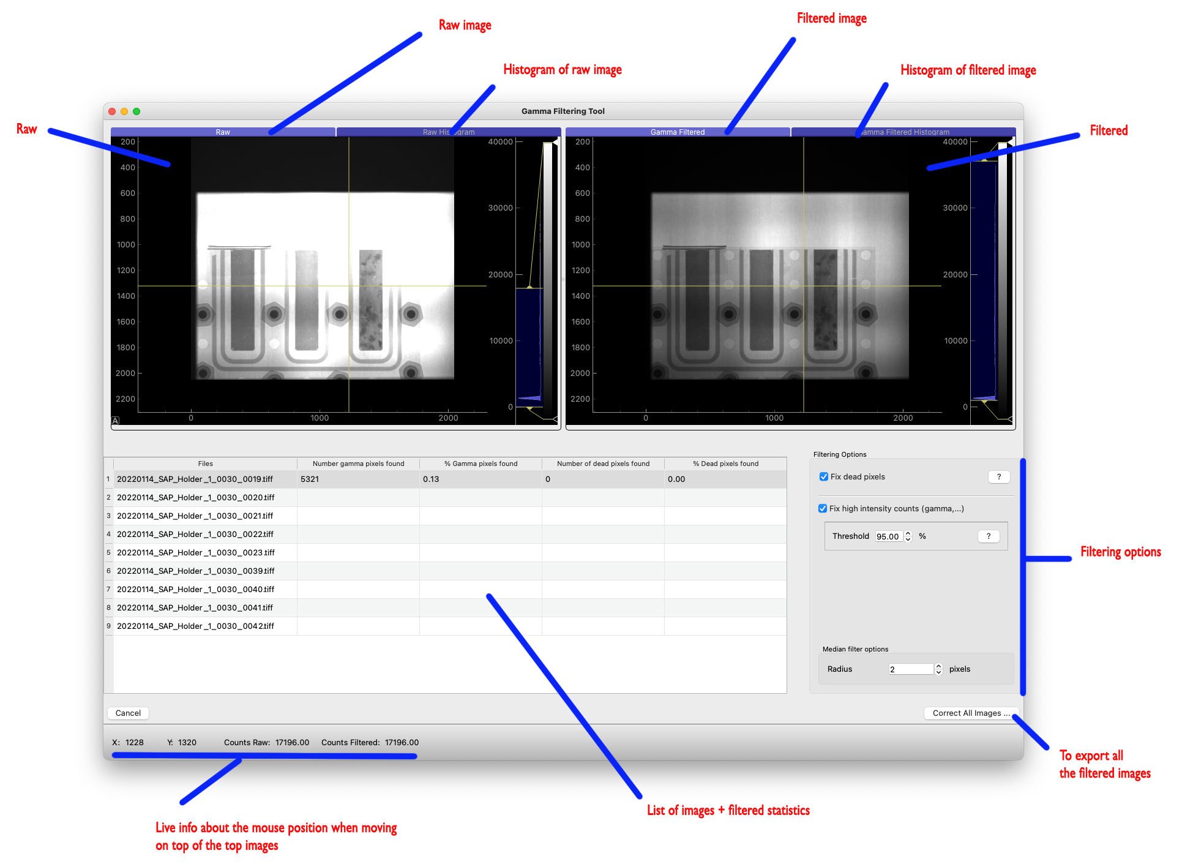Click yellow upper level handle in raw histogram
Screen dimensions: 1193x864
[x=529, y=287]
